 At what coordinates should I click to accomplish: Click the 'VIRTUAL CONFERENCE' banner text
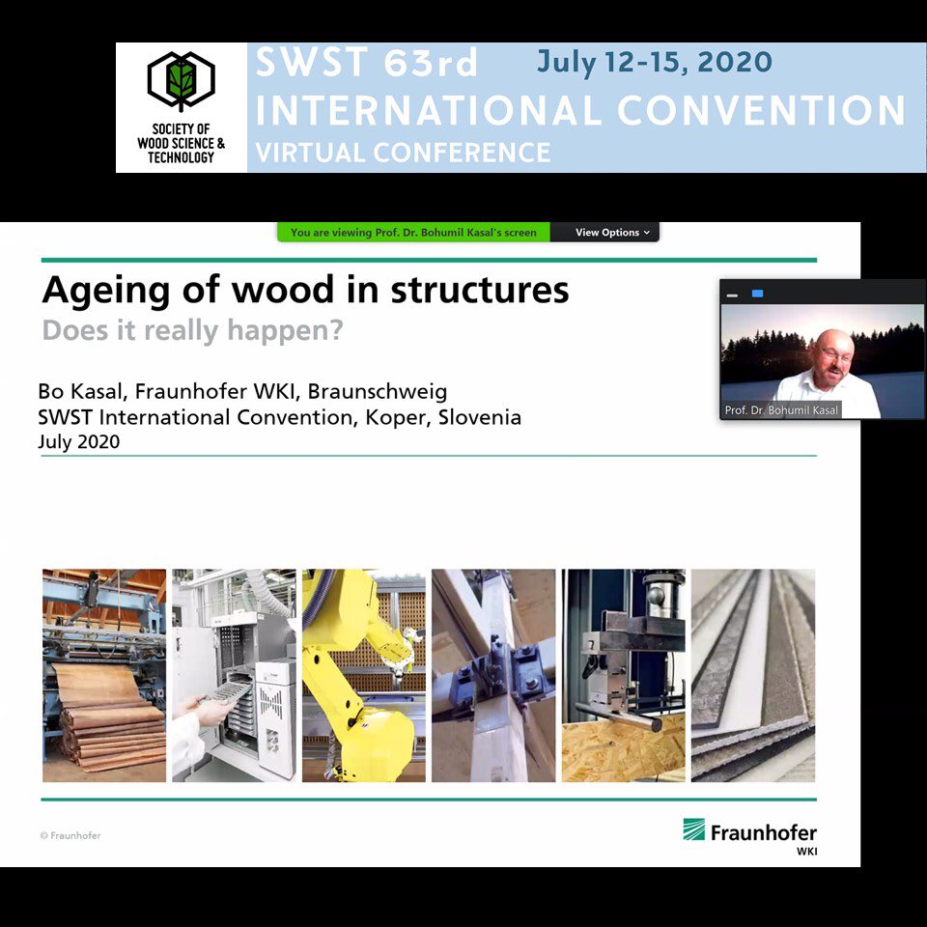403,153
